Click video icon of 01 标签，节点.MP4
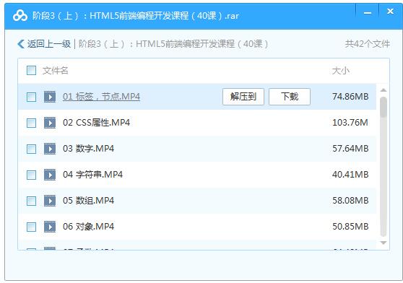The height and width of the screenshot is (283, 403). [50, 97]
